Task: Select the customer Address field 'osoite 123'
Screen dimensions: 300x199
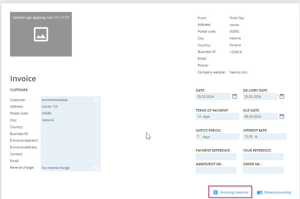Action: click(x=71, y=106)
